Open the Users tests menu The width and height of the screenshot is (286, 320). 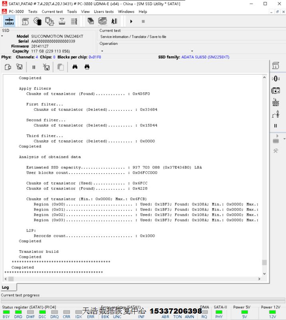[x=103, y=12]
